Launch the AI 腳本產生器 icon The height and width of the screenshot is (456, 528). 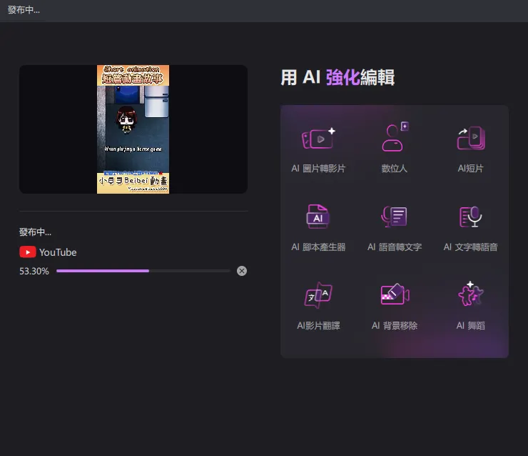[318, 216]
